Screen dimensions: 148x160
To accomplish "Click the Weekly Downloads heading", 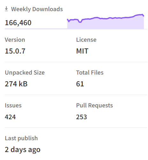I will pos(37,9).
